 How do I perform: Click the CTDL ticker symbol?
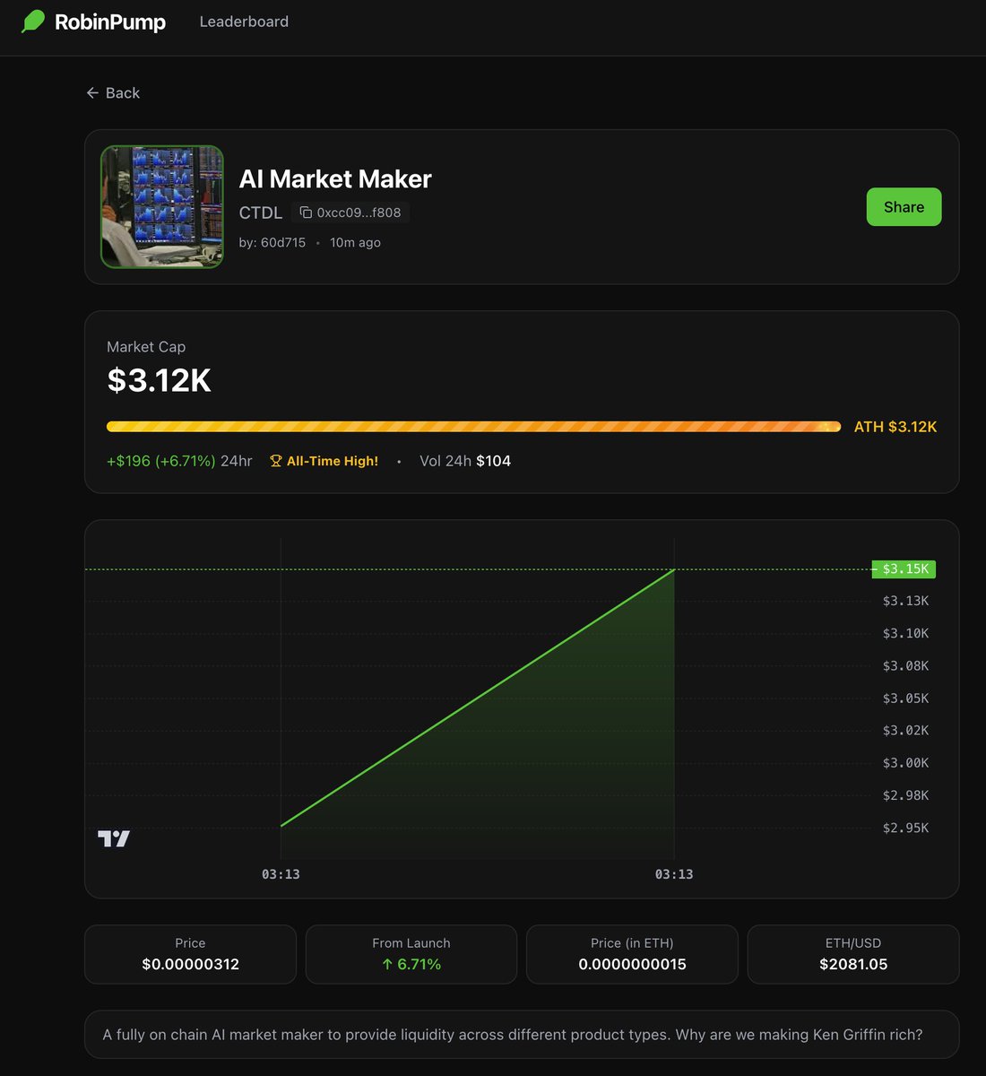(x=261, y=213)
